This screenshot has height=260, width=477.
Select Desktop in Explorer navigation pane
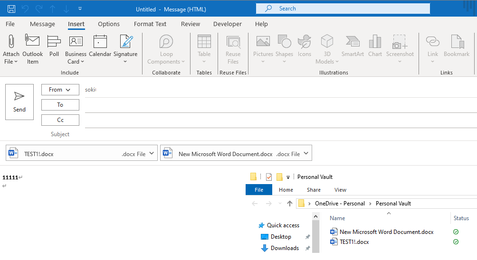coord(276,237)
